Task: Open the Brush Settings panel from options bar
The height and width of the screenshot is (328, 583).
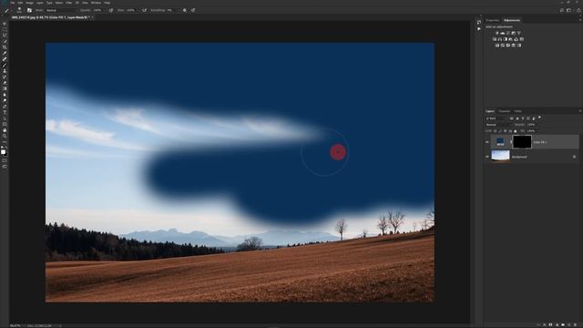Action: pos(29,10)
